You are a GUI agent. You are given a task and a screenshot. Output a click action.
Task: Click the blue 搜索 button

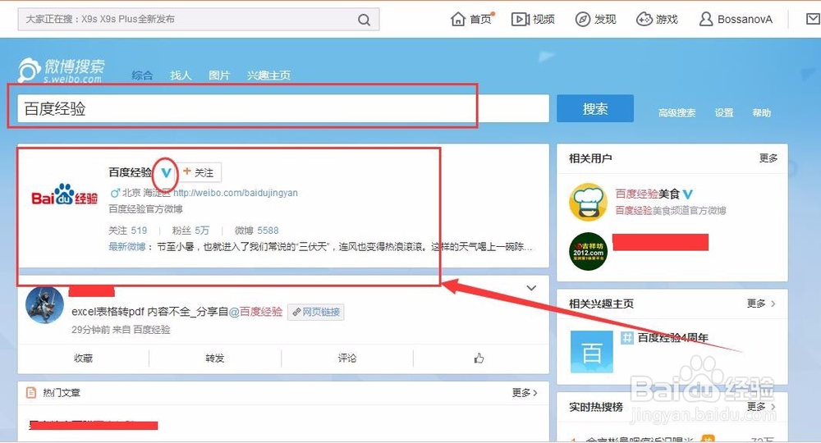pos(594,109)
